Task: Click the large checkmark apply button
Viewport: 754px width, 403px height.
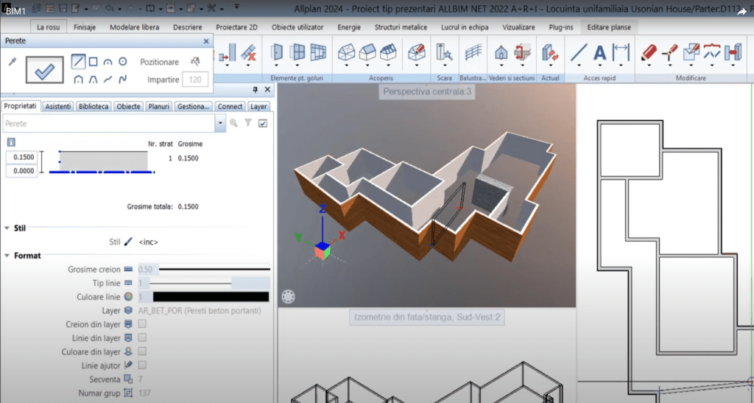Action: [x=43, y=70]
